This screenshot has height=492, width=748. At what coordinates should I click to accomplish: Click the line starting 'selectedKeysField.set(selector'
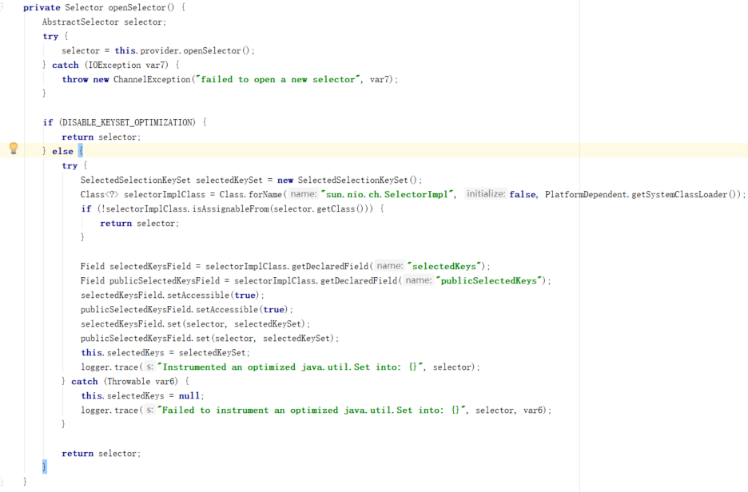pyautogui.click(x=195, y=324)
